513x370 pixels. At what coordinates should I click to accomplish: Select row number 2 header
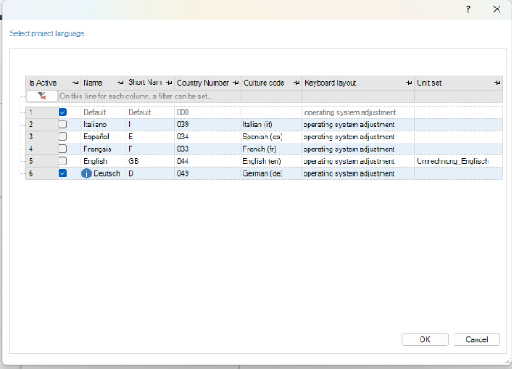click(x=42, y=125)
